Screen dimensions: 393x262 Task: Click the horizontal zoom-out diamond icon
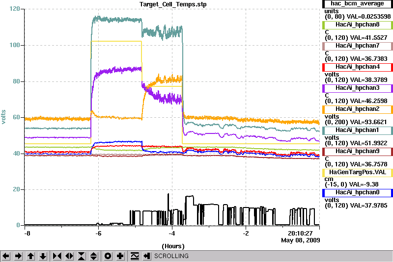click(69, 256)
